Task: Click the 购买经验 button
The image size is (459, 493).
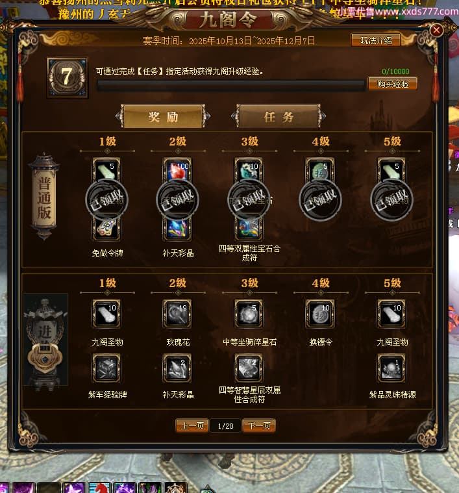Action: pyautogui.click(x=393, y=84)
